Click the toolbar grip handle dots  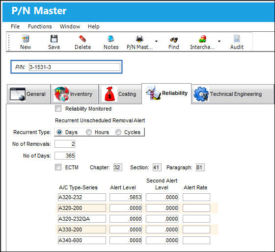coord(9,43)
